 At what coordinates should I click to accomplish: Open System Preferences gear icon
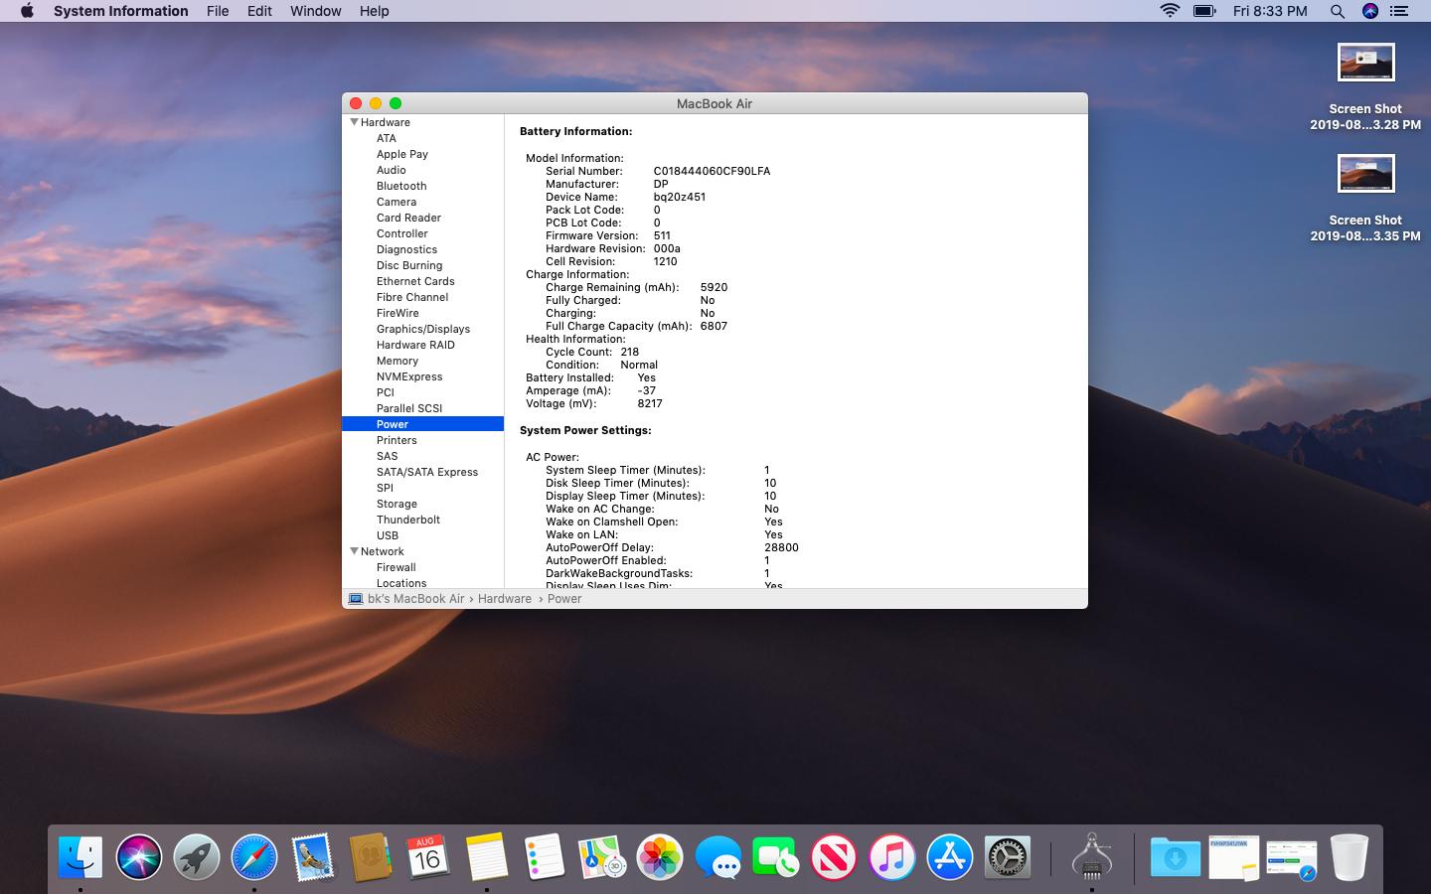(1007, 856)
